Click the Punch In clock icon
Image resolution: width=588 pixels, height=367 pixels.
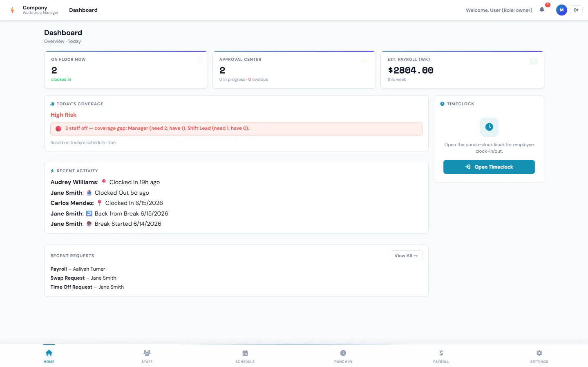click(343, 353)
